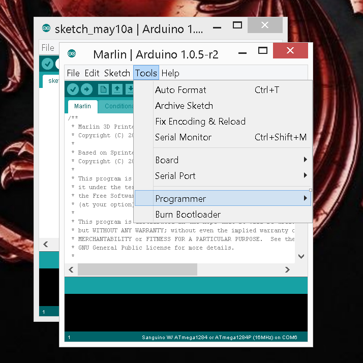This screenshot has height=363, width=363.
Task: Click the Save down-arrow icon in toolbar
Action: point(129,89)
